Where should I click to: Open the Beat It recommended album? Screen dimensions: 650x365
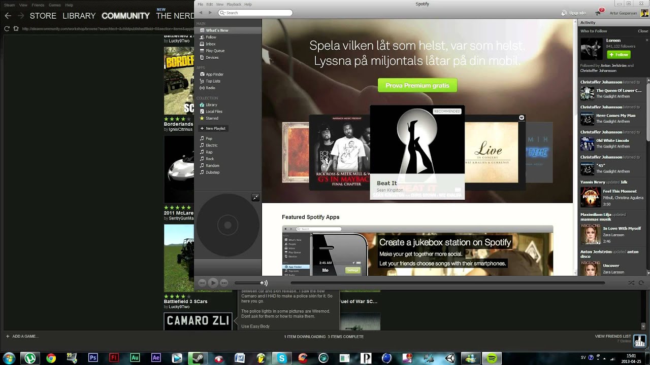click(417, 152)
